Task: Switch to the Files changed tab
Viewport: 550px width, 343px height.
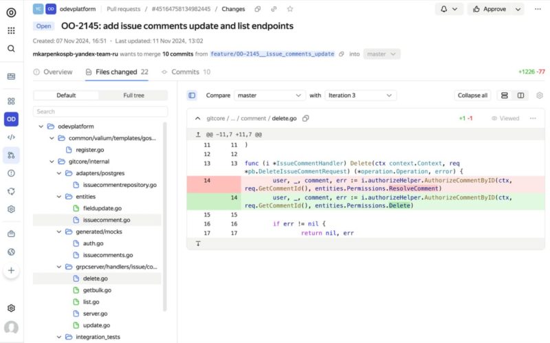Action: (117, 72)
